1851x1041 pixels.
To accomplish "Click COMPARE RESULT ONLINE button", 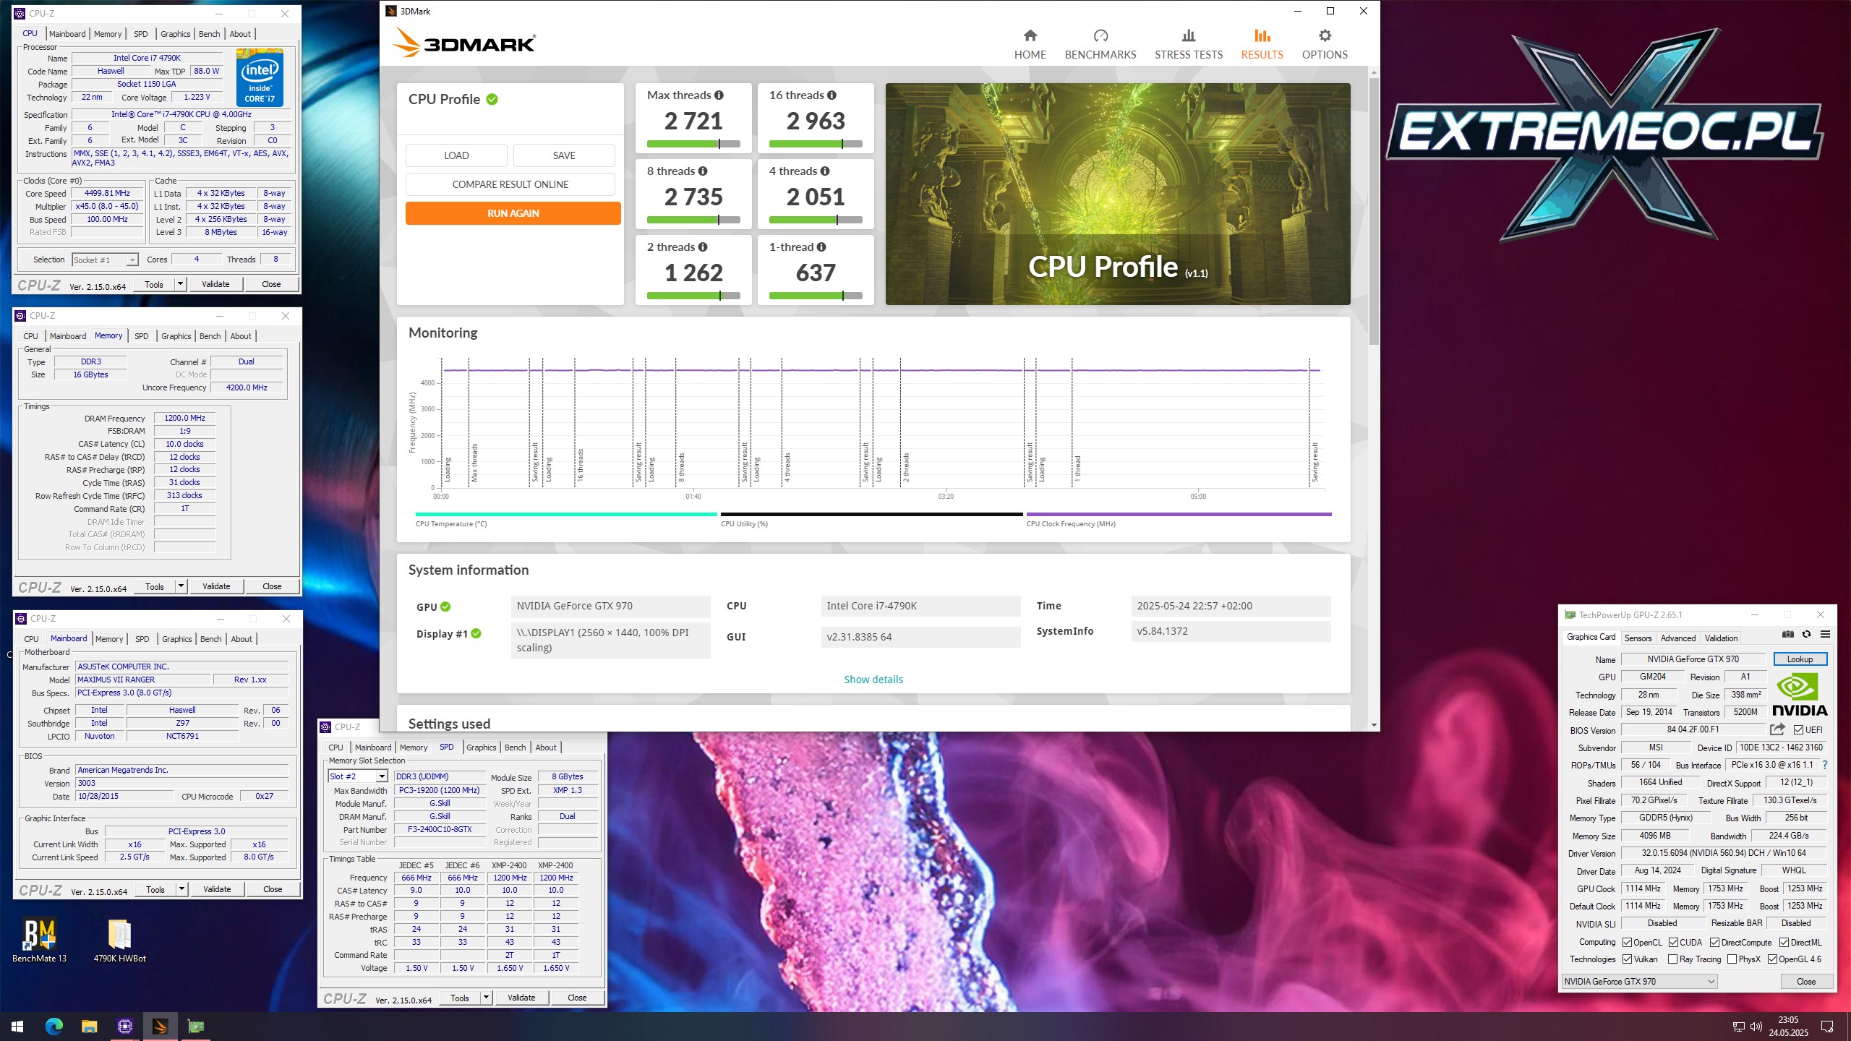I will point(510,184).
